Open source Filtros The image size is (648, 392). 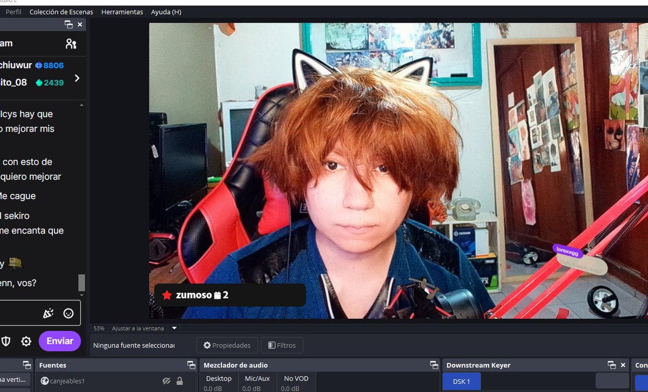coord(282,345)
